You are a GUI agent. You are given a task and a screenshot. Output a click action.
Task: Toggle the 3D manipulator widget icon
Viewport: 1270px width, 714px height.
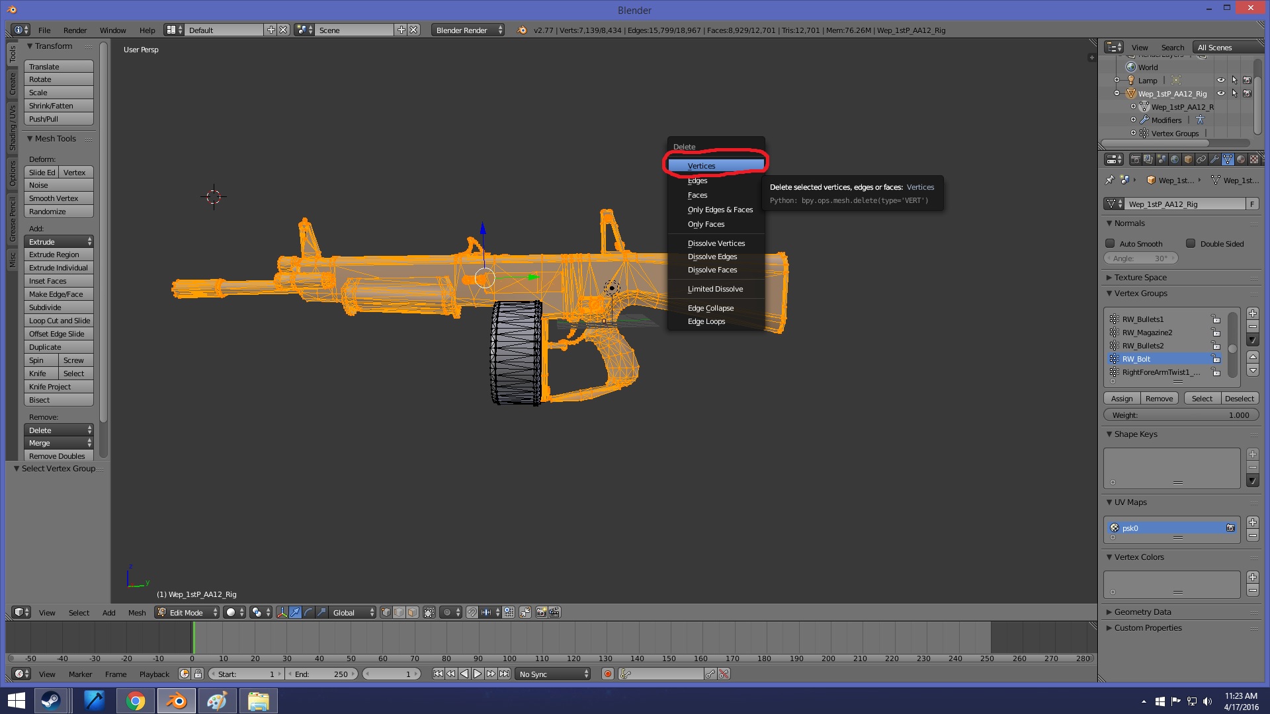point(282,612)
